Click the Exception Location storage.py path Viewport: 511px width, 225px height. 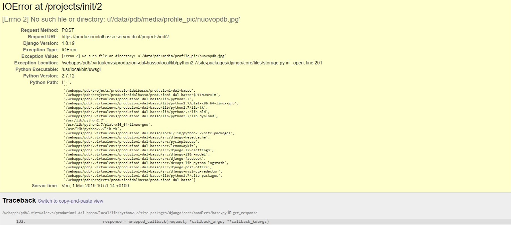click(192, 63)
